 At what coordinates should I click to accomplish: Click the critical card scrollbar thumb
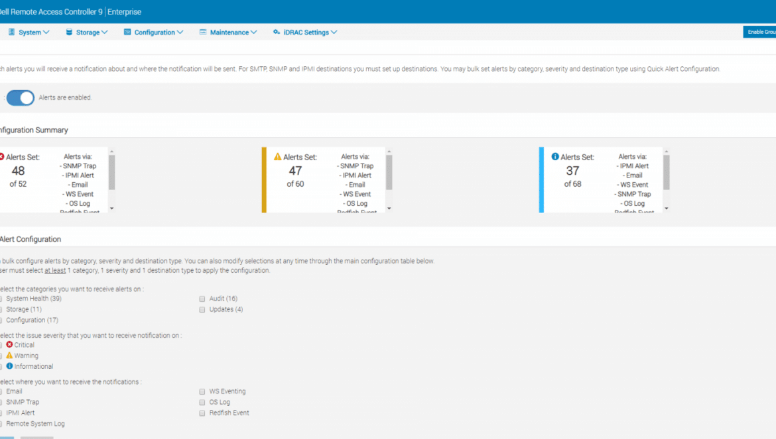point(112,172)
